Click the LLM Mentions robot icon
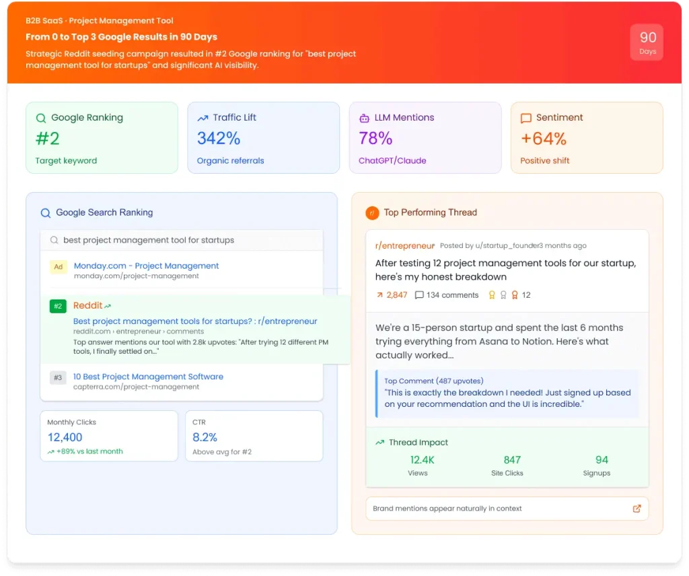 point(364,118)
